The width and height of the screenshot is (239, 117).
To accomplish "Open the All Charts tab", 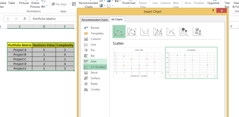I will point(117,19).
